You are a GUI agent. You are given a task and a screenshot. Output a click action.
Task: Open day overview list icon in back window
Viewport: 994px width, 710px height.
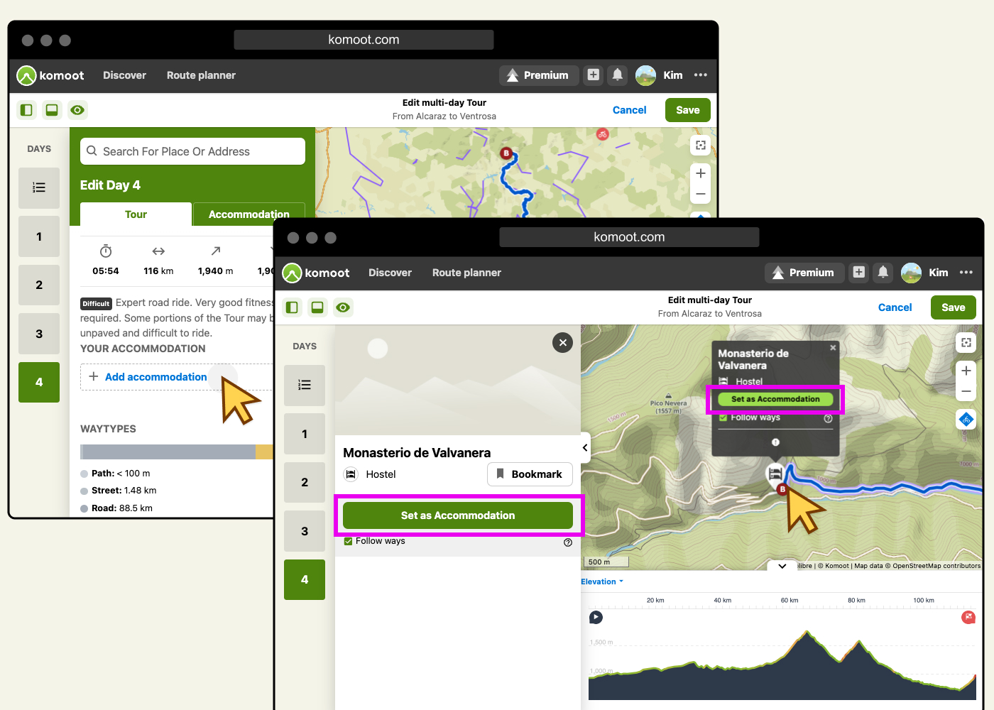(x=39, y=188)
